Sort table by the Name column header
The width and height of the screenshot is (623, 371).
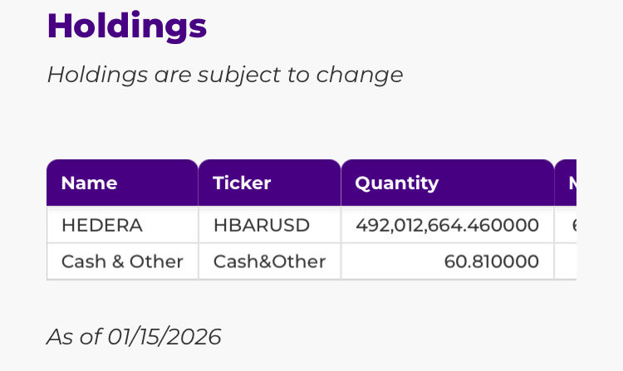[x=89, y=183]
